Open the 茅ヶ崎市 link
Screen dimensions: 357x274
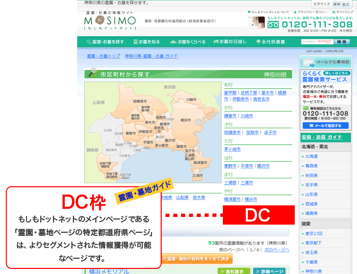point(232,149)
